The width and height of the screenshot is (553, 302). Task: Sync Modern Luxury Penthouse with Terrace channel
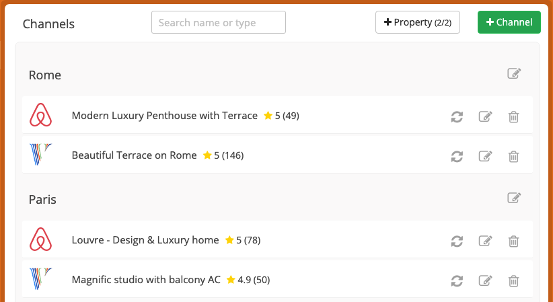pyautogui.click(x=457, y=117)
